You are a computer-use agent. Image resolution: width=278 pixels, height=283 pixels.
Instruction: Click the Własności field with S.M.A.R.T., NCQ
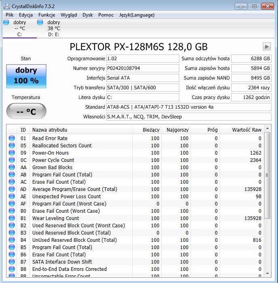(x=189, y=117)
